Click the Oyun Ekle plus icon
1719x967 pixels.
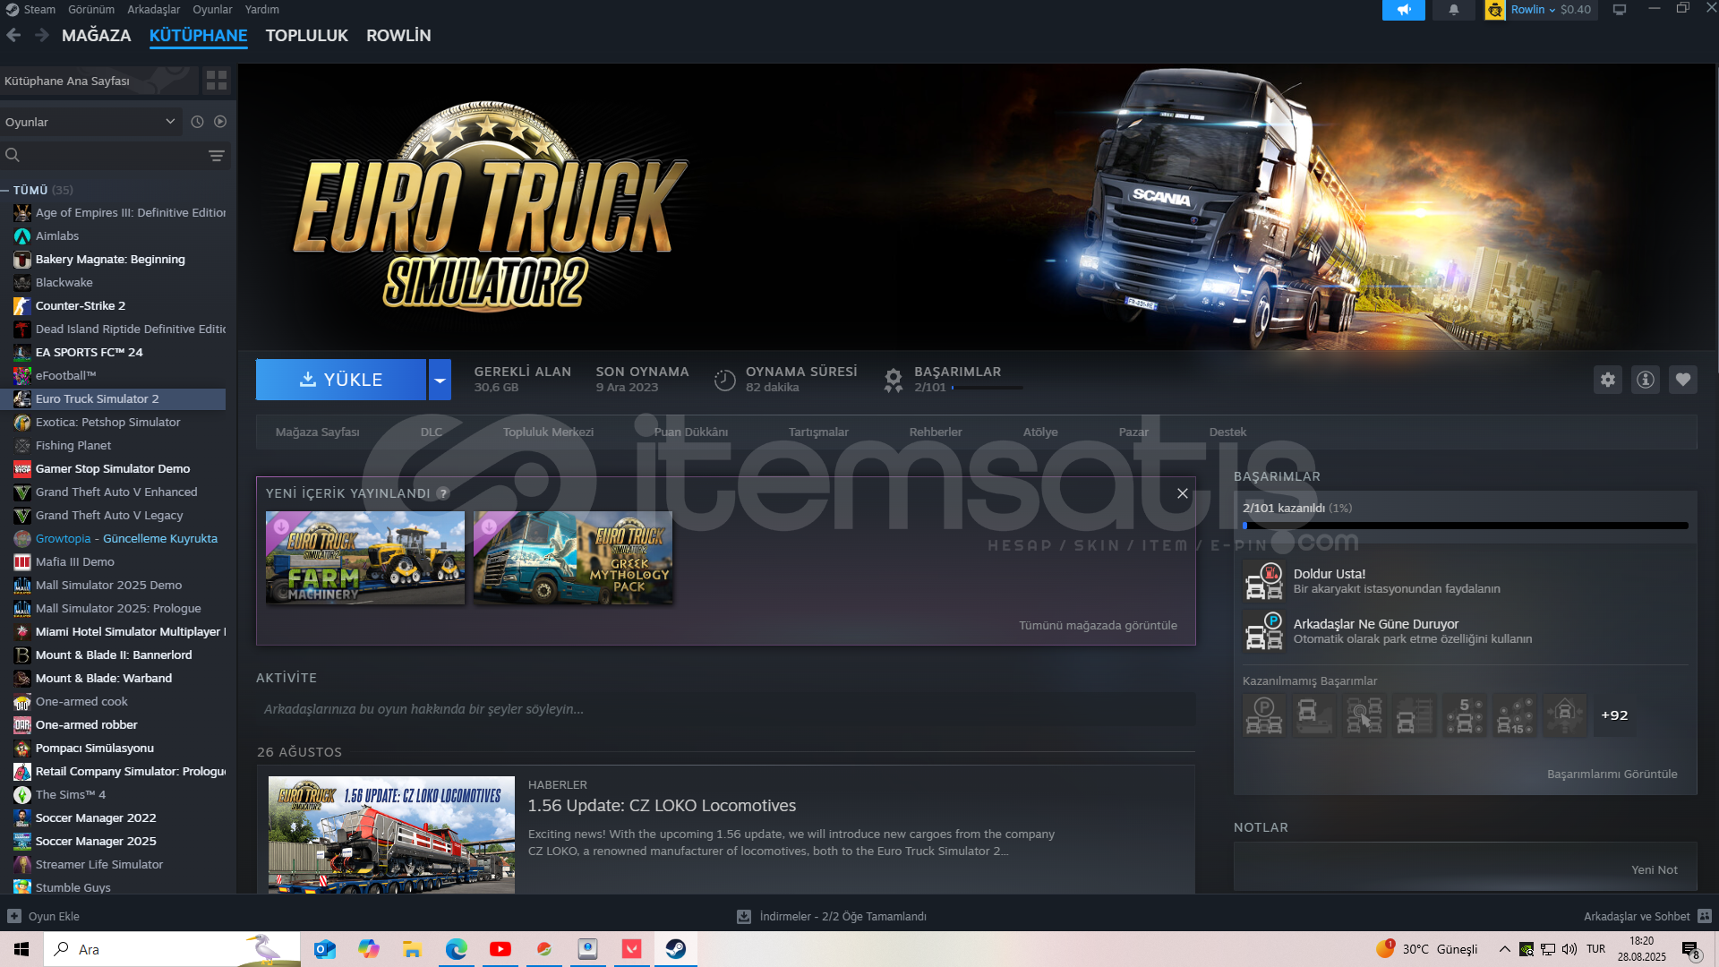tap(14, 916)
